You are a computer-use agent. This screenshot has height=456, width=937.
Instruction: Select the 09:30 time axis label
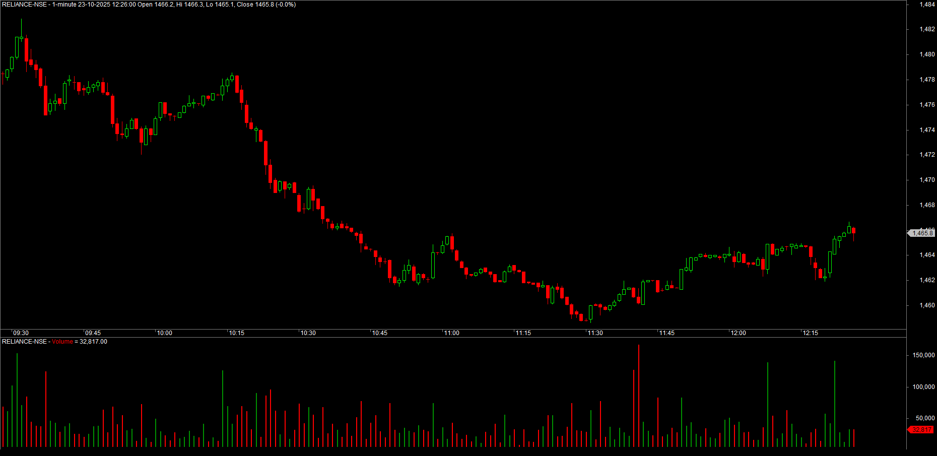pyautogui.click(x=21, y=333)
